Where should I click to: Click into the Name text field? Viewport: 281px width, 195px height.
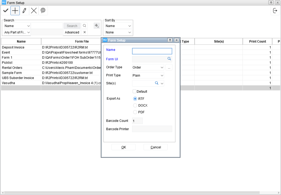point(152,51)
